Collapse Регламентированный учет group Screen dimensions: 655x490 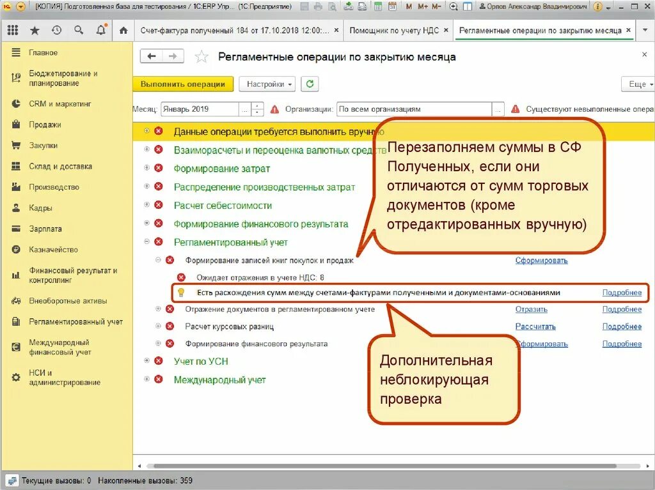tap(146, 241)
